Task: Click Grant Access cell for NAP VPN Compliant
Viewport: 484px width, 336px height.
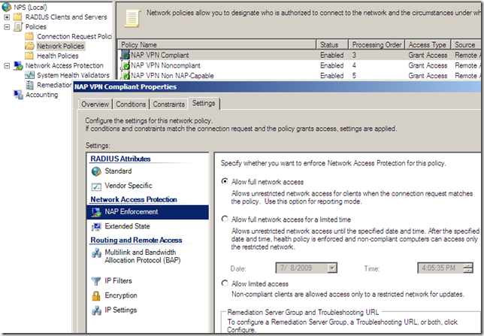Action: point(428,56)
